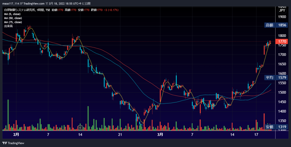Click the 17 date label on time axis

click(256, 134)
